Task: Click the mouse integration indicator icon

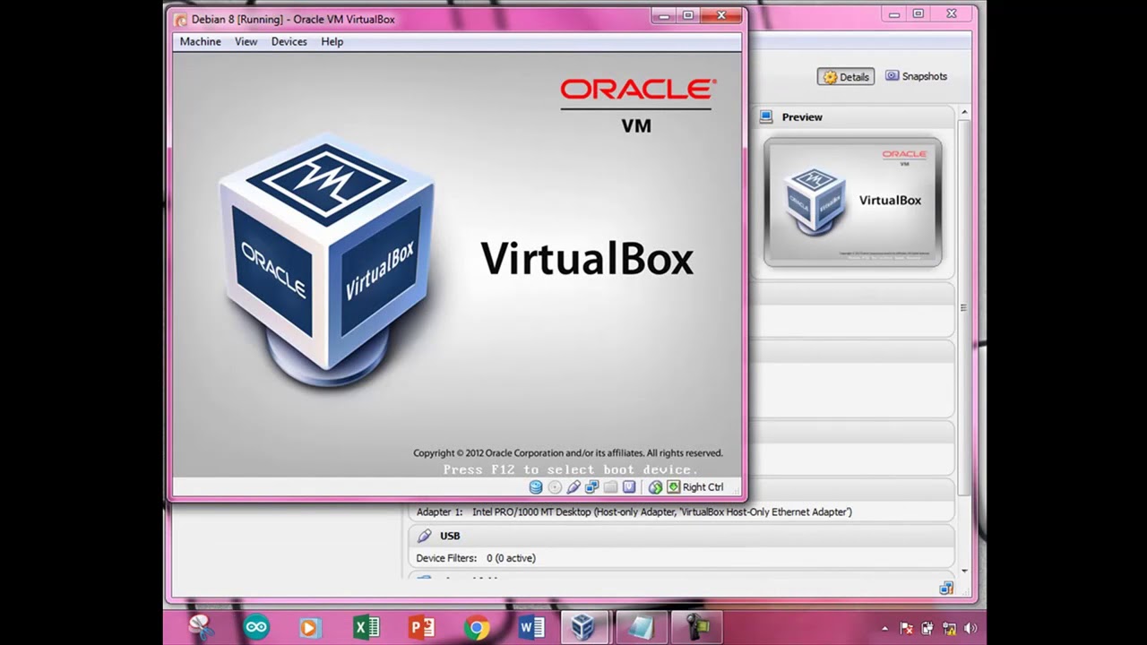Action: click(656, 487)
